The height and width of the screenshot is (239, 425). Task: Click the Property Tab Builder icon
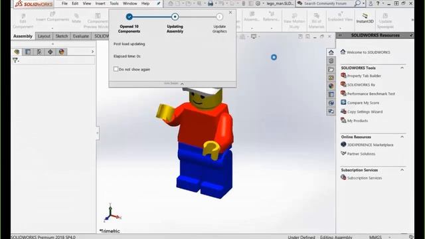click(x=343, y=76)
